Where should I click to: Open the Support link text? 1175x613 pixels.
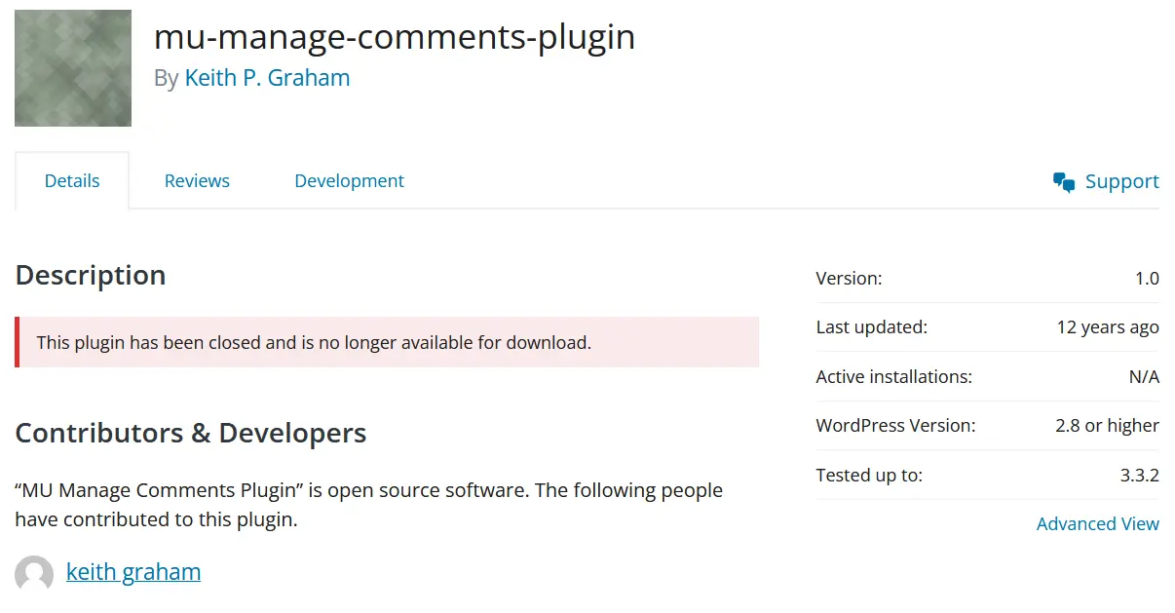pyautogui.click(x=1121, y=182)
